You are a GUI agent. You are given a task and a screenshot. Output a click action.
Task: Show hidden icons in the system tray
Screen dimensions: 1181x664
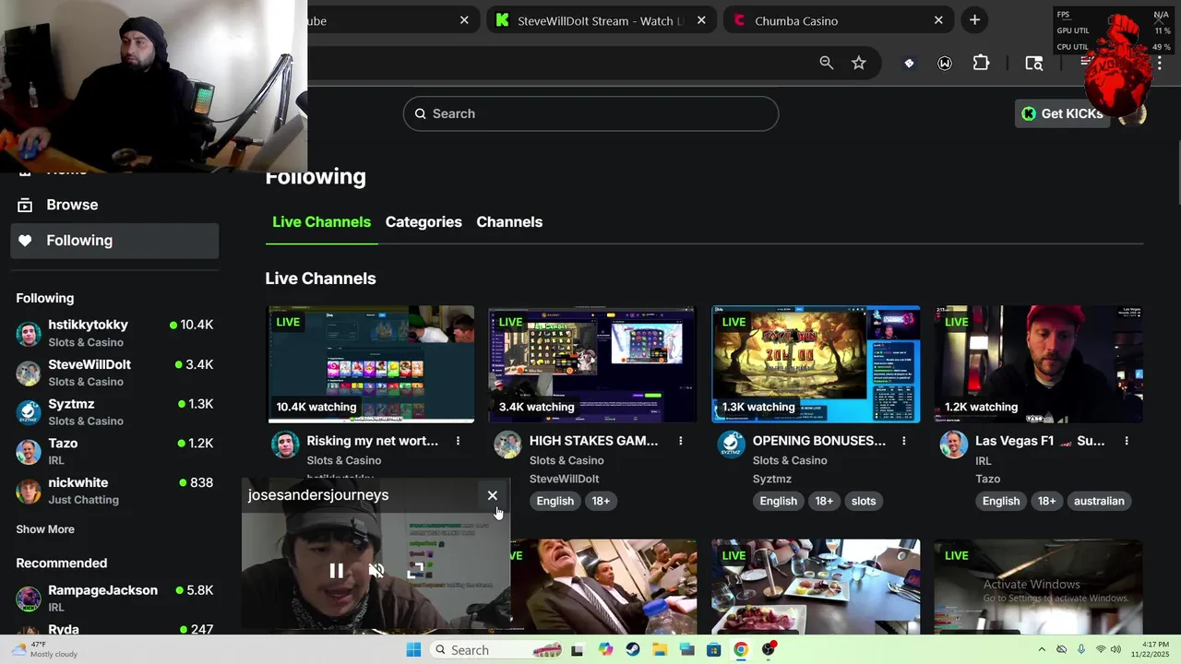pos(1042,650)
